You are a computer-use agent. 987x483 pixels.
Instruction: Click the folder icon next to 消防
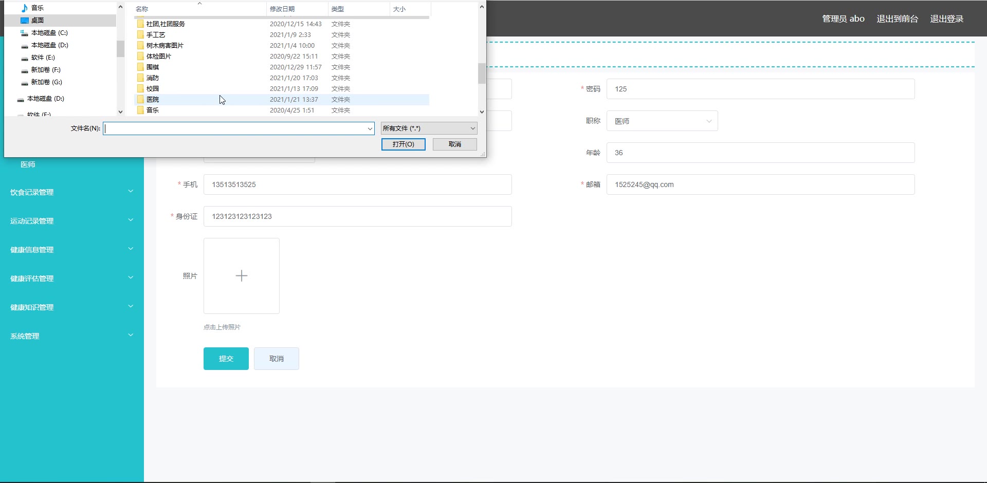pos(140,78)
